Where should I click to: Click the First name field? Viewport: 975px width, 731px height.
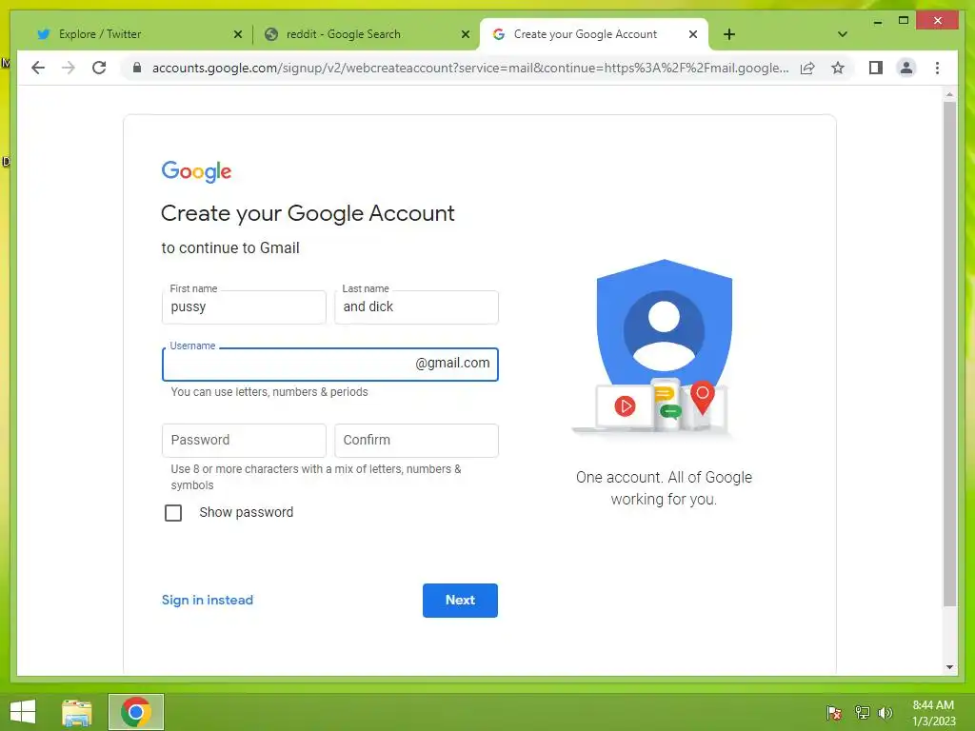tap(244, 307)
